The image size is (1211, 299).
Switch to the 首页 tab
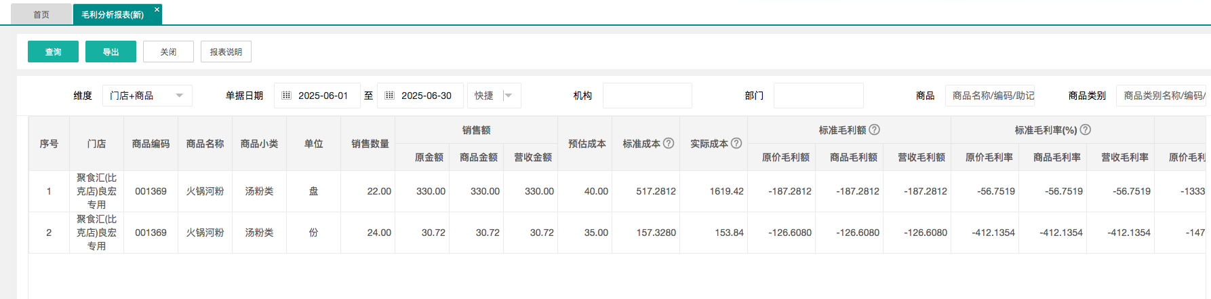tap(41, 14)
